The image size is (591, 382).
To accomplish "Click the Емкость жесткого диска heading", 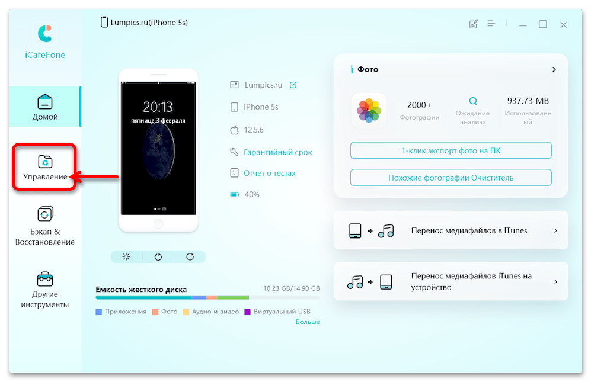I will [x=141, y=290].
